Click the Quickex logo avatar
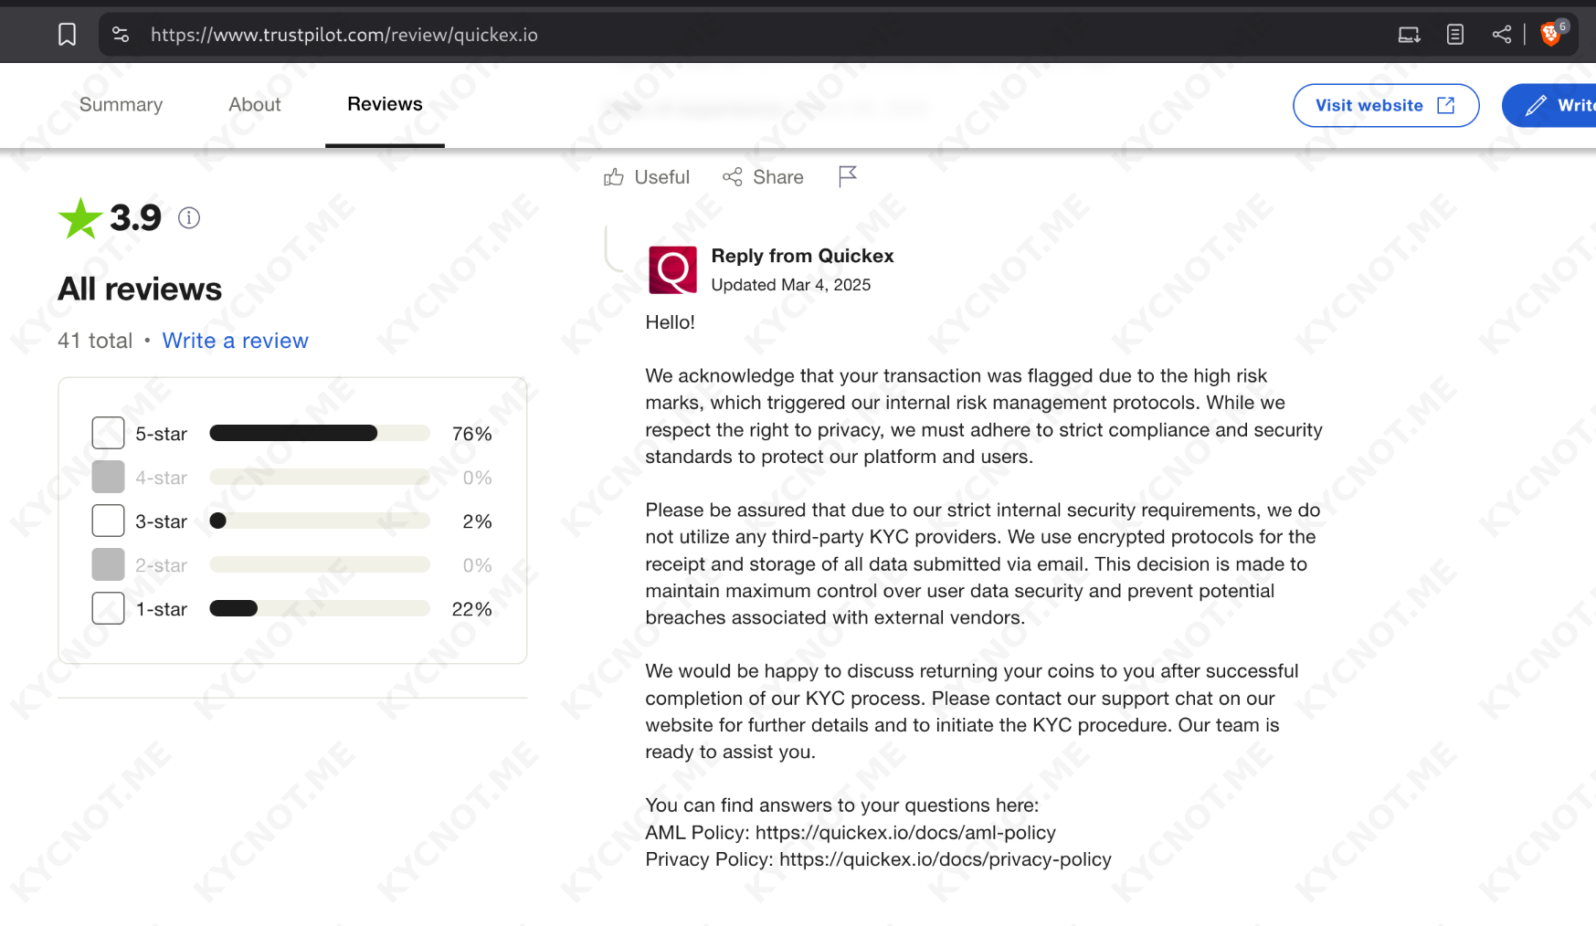The image size is (1596, 926). click(672, 269)
